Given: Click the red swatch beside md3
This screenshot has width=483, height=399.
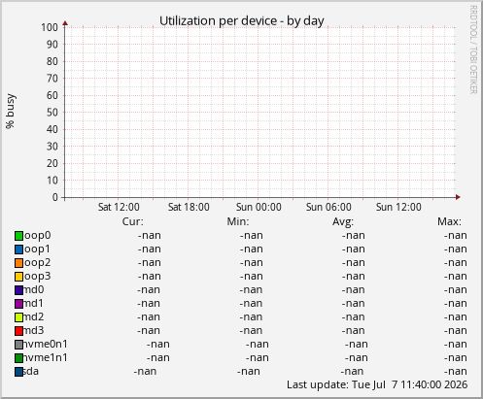Looking at the screenshot, I should coord(18,331).
